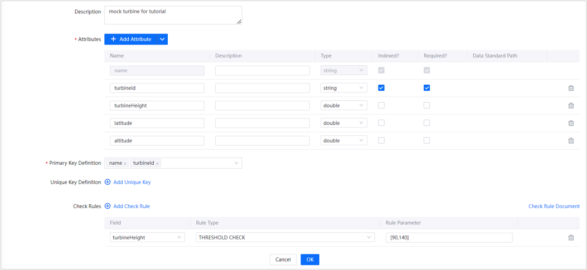This screenshot has height=270, width=587.
Task: Enable Indexed checkbox for turbineHeight
Action: point(381,105)
